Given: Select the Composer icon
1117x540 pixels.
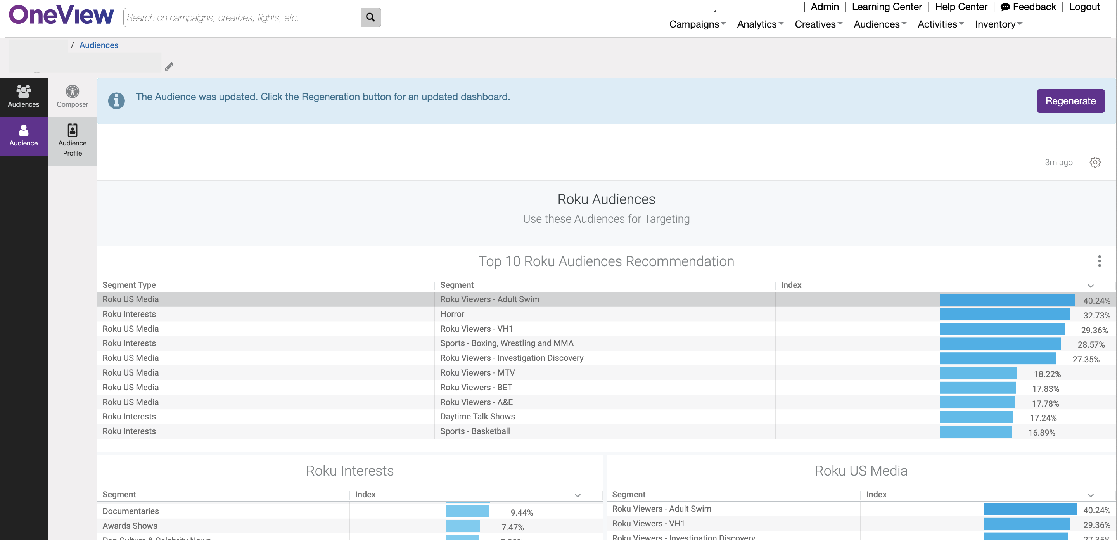Looking at the screenshot, I should coord(72,96).
